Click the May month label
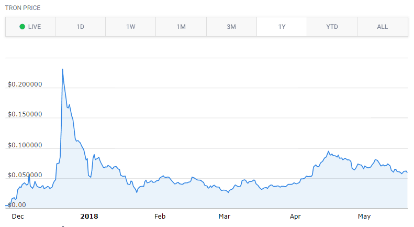The width and height of the screenshot is (414, 227). pyautogui.click(x=364, y=217)
